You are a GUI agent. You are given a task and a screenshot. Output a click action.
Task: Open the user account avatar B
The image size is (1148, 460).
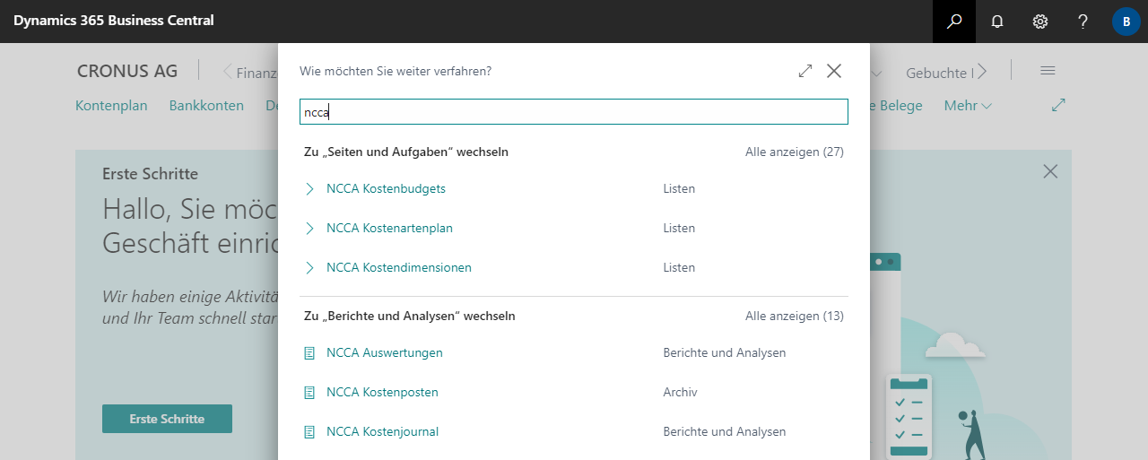[x=1126, y=21]
